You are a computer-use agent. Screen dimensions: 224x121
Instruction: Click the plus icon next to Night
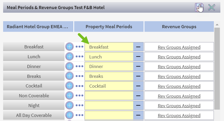[69, 105]
